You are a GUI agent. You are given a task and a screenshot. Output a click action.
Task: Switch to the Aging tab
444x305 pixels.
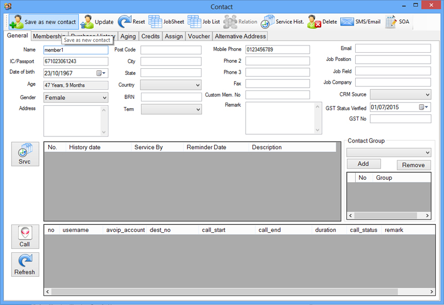point(128,36)
